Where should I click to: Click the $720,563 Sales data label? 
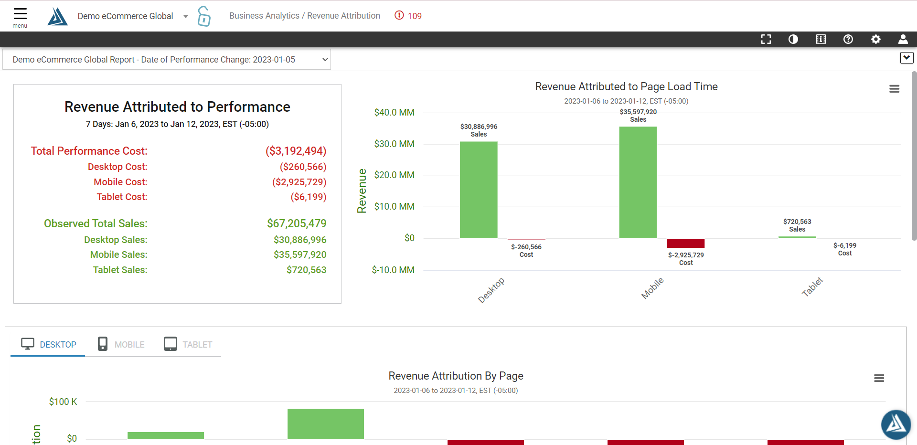797,225
